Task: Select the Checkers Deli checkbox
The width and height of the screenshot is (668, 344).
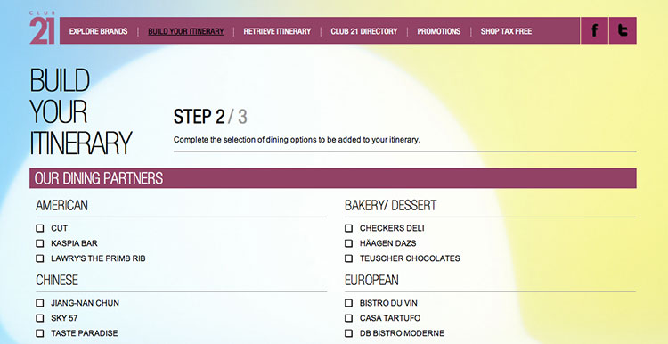Action: click(x=348, y=228)
